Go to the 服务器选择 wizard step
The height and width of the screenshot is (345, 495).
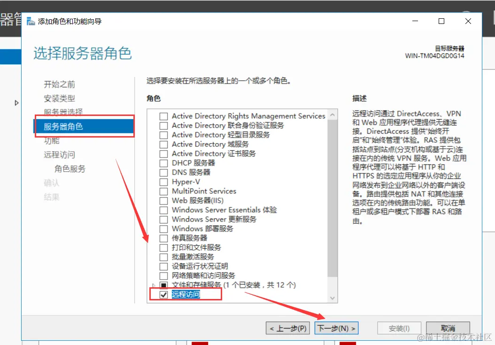[x=63, y=112]
